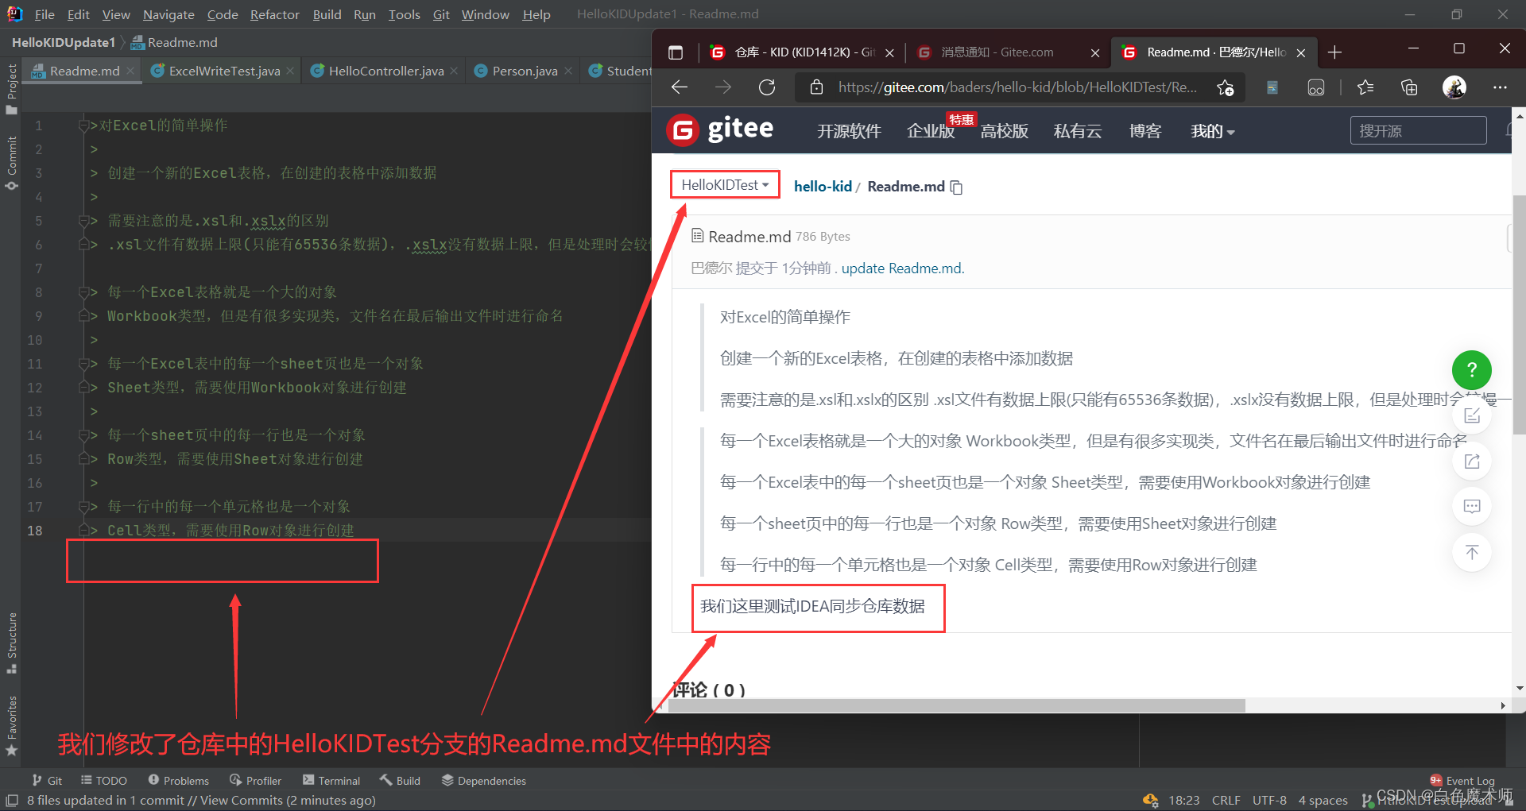Collapse fold marker at line 1
The image size is (1526, 811).
pos(83,126)
